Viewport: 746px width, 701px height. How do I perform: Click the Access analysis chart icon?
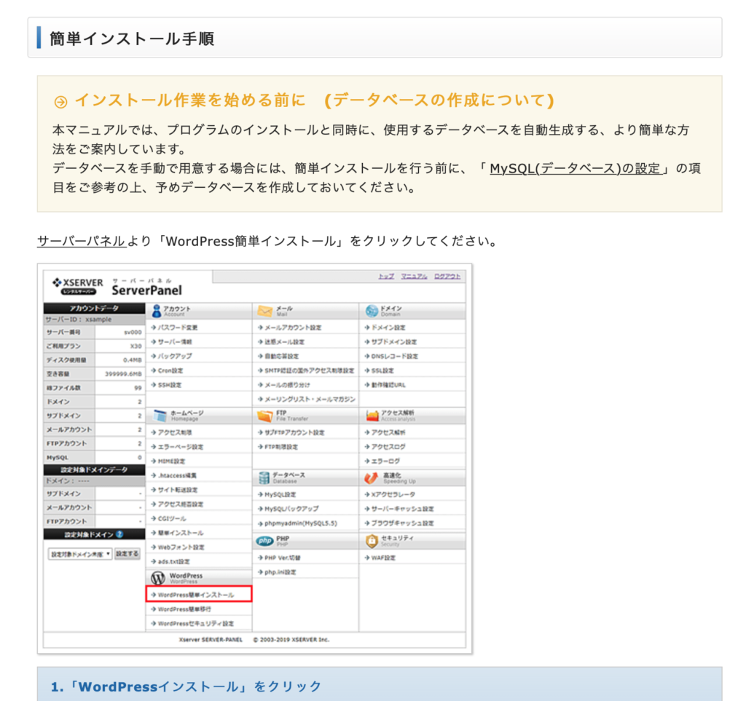[x=372, y=416]
